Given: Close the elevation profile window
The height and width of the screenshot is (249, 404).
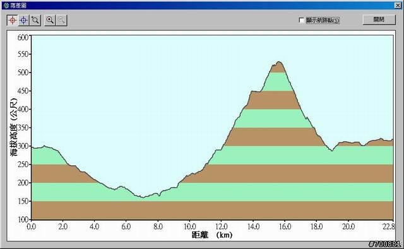Looking at the screenshot, I should point(398,6).
